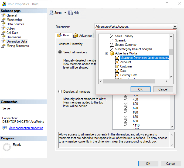Click the Advanced tab cube icon
Image resolution: width=184 pixels, height=168 pixels.
(x=76, y=35)
